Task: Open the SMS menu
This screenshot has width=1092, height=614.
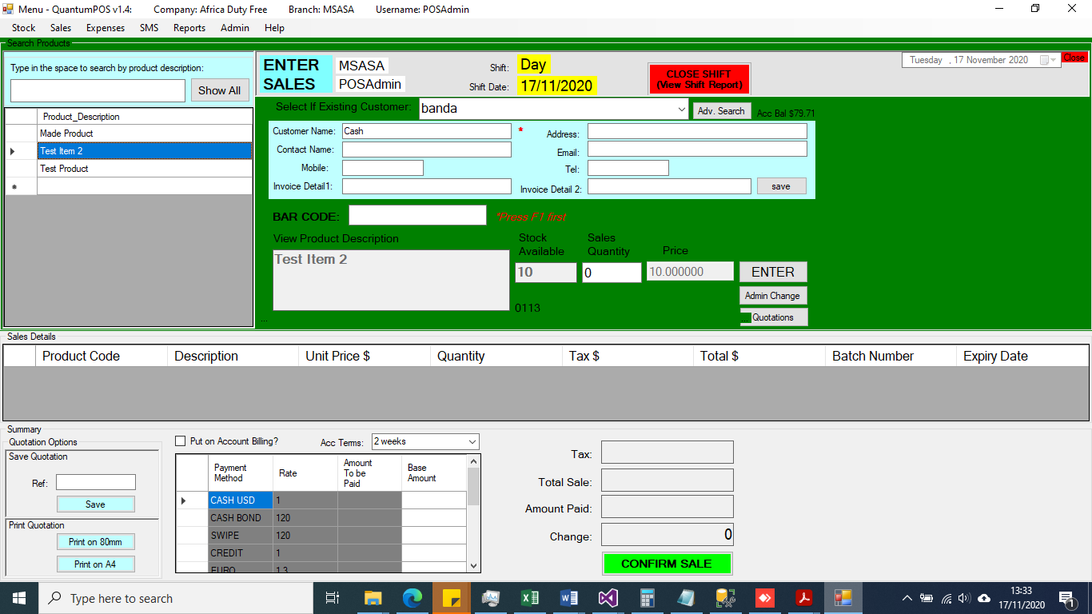Action: (149, 27)
